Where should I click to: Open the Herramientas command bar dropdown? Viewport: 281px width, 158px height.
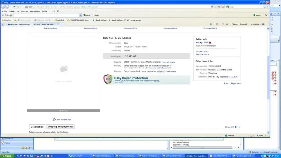[255, 24]
